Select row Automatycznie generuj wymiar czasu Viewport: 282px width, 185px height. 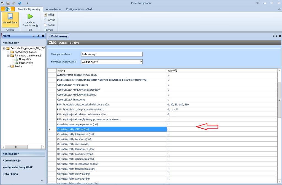162,75
